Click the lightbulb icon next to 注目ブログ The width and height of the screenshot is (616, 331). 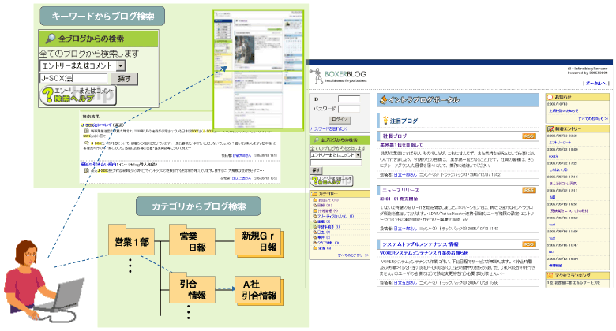(385, 121)
